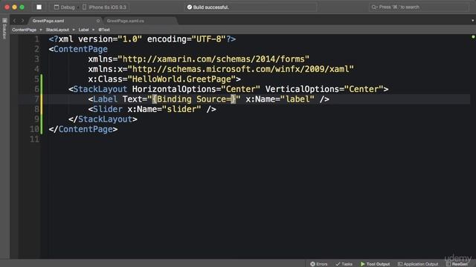Open the Solution side pad
The image size is (476, 267).
tap(4, 29)
